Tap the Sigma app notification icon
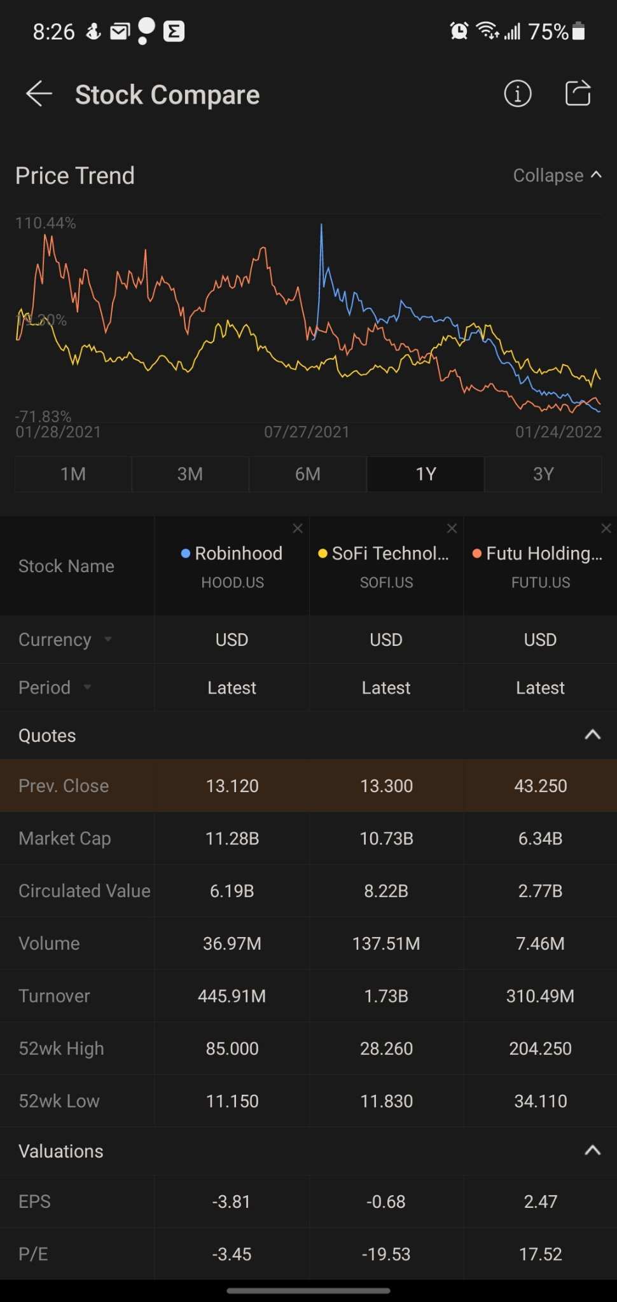 174,31
